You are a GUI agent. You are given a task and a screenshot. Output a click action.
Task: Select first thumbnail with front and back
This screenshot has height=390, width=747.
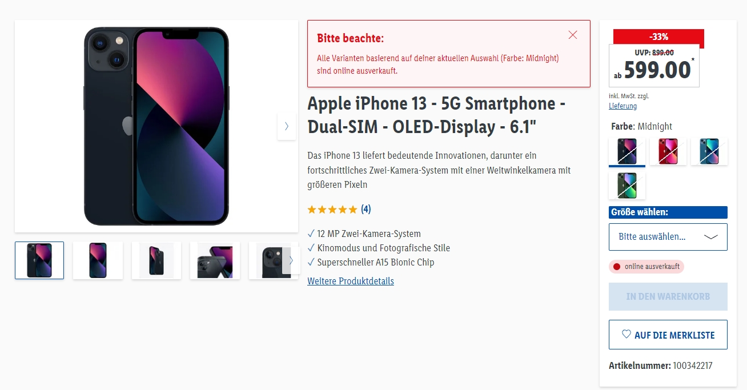(x=39, y=260)
